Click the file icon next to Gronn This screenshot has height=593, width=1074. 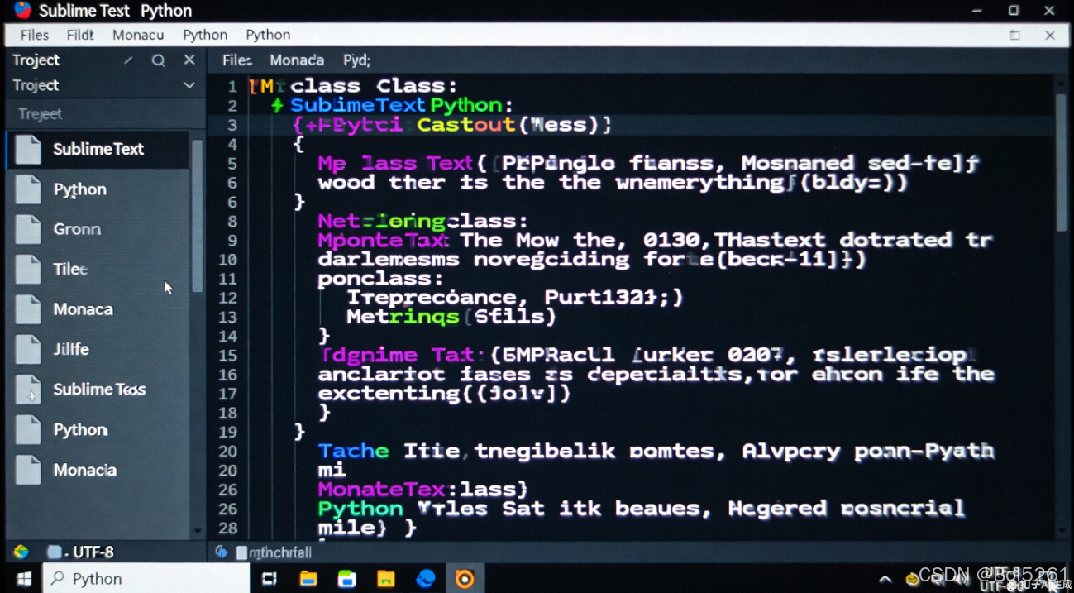pos(28,229)
